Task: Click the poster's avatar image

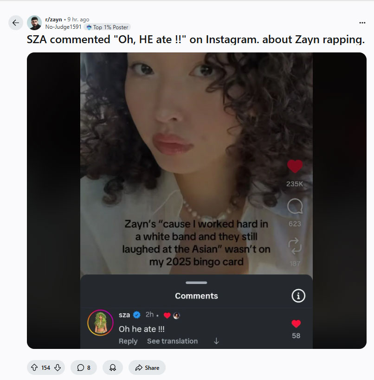Action: pyautogui.click(x=34, y=23)
